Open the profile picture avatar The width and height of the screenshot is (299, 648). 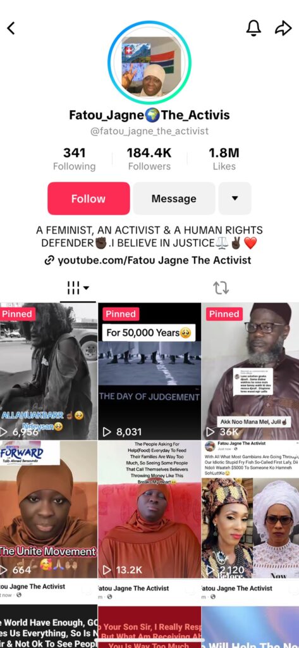(149, 63)
